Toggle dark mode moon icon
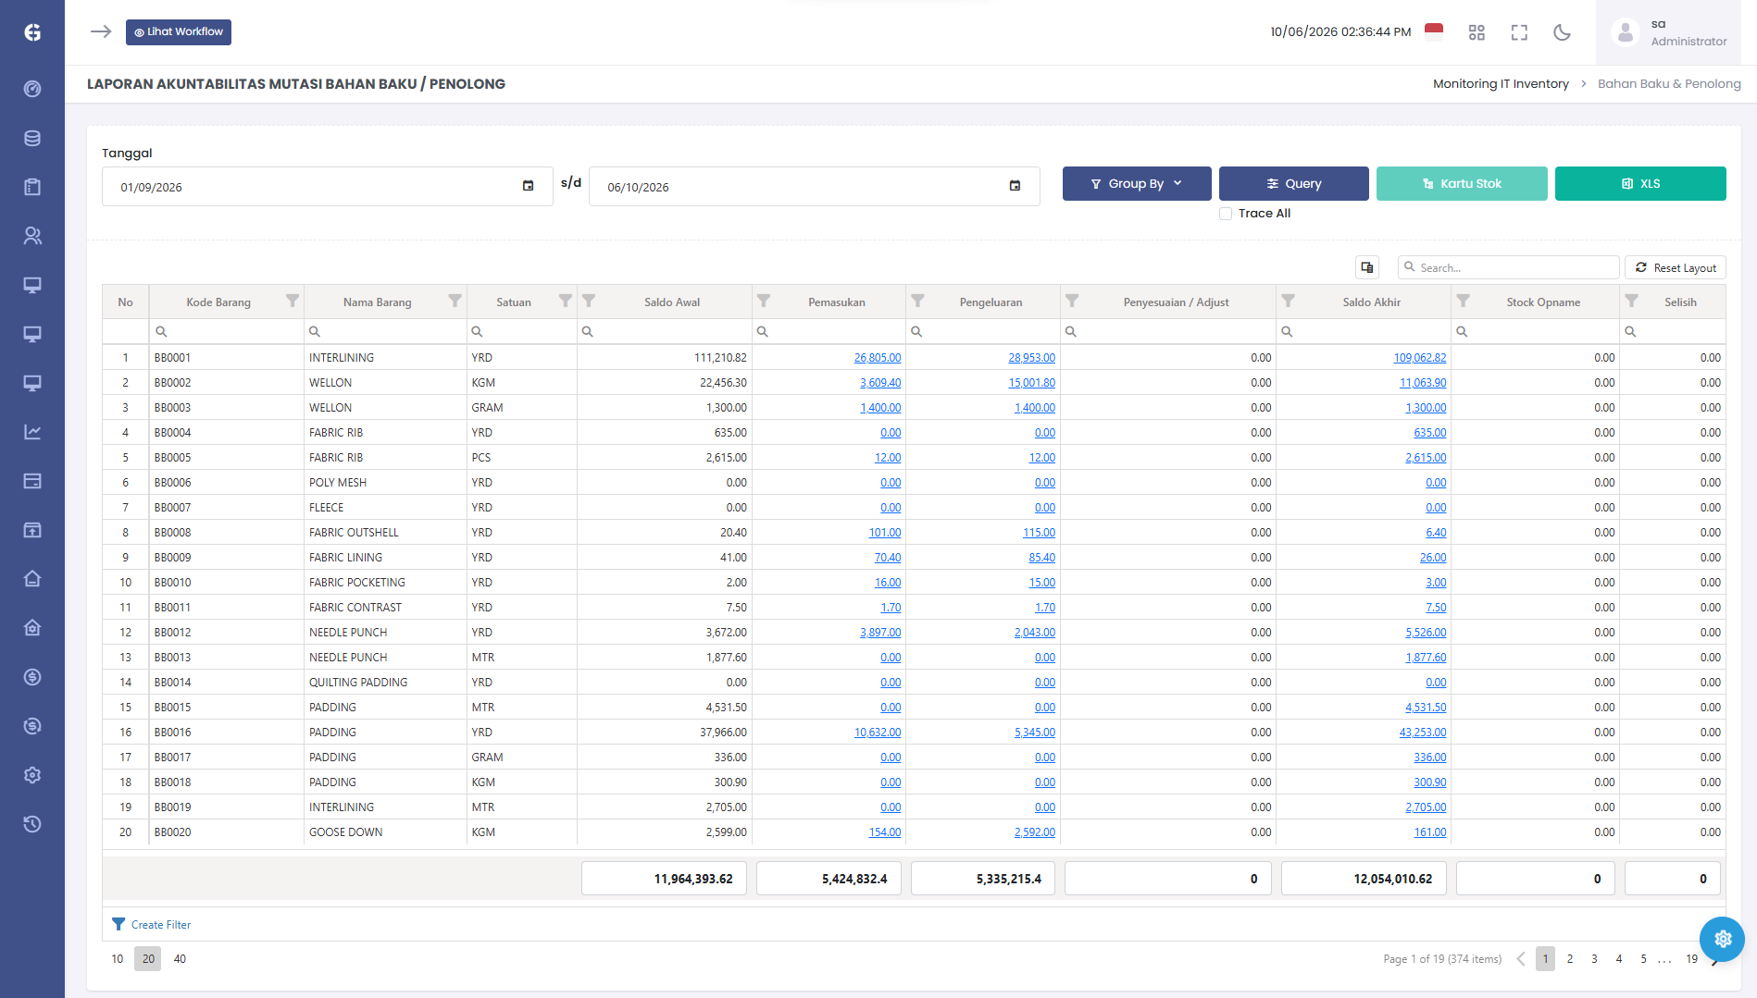The width and height of the screenshot is (1757, 998). (1562, 32)
